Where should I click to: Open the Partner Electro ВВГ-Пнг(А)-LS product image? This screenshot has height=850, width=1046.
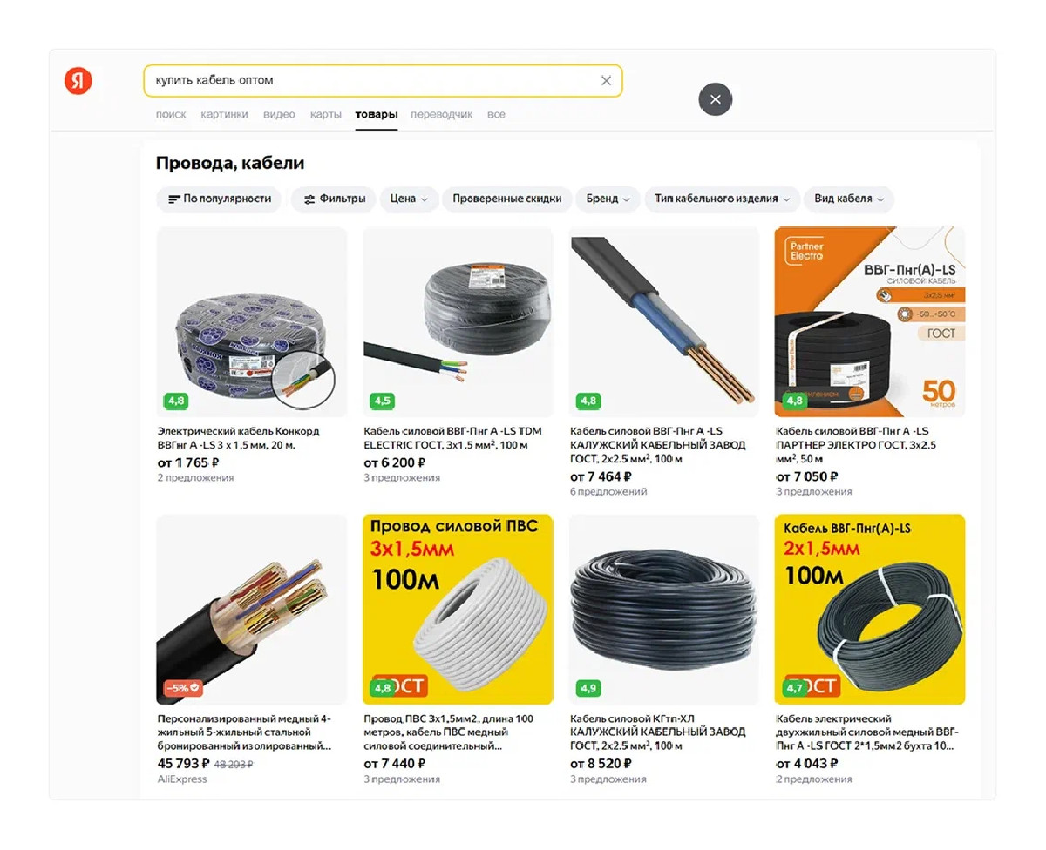[869, 321]
